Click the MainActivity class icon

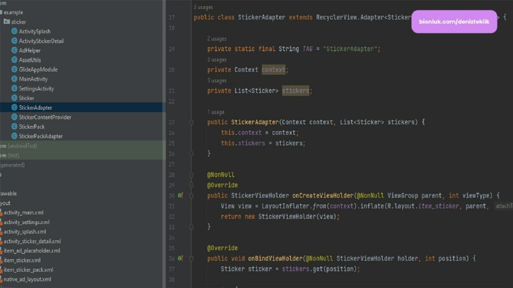tap(14, 78)
